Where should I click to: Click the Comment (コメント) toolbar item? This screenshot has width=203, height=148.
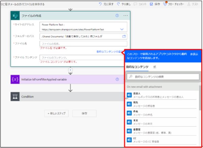click(140, 4)
